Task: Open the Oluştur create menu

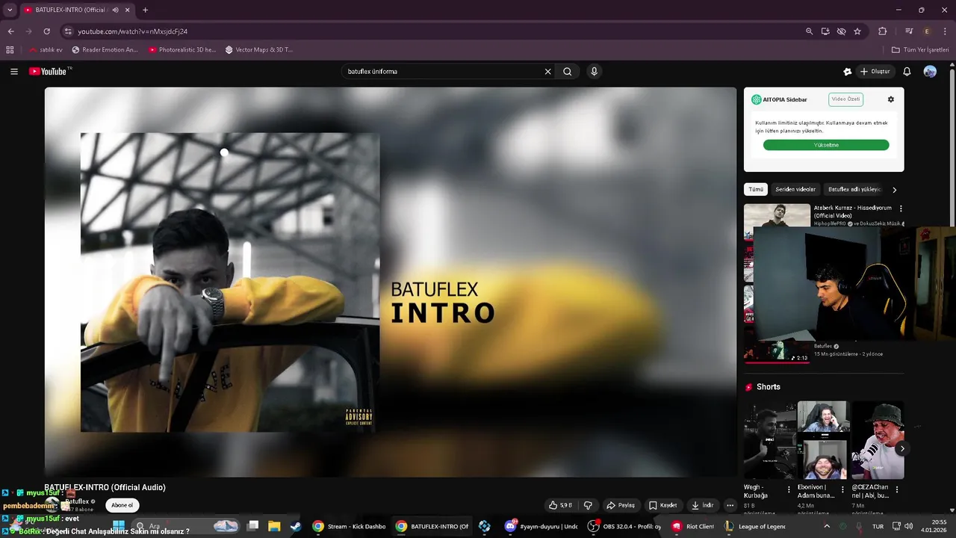Action: 875,72
